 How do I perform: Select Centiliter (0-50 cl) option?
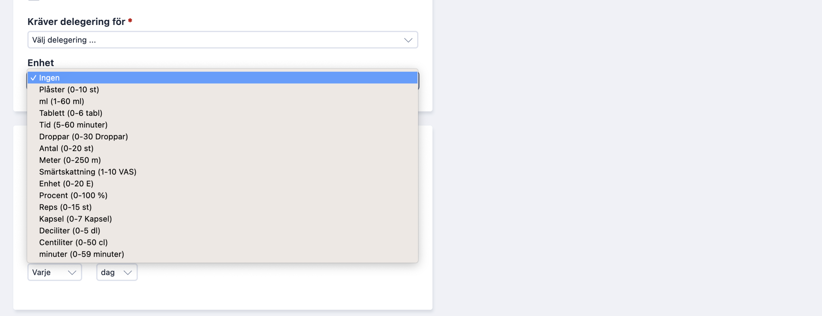coord(223,242)
